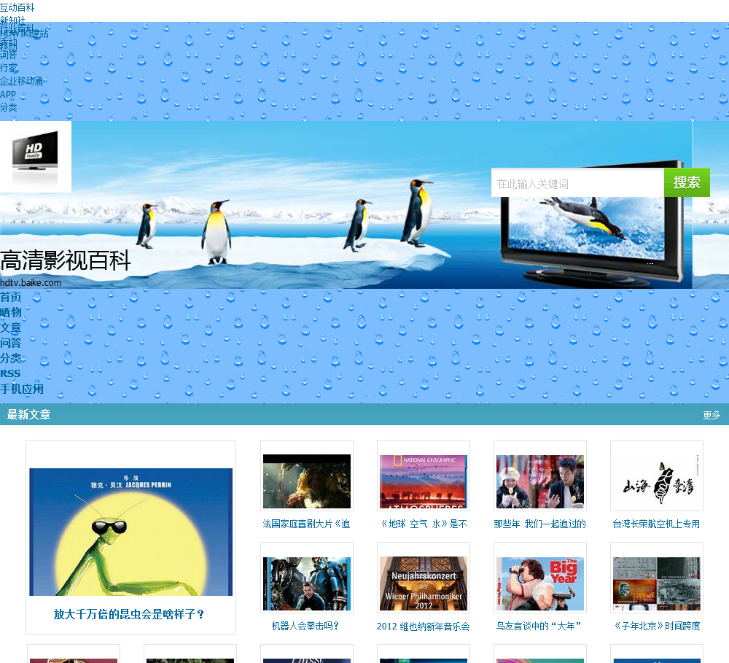Screen dimensions: 729x663
Task: Open the 山海台湾 calligraphy thumbnail
Action: pos(657,481)
